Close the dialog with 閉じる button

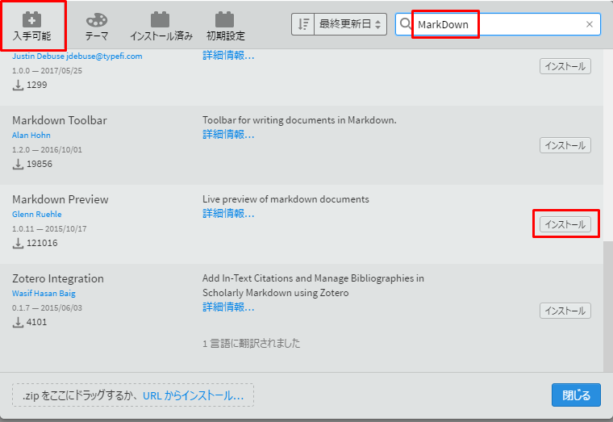click(x=576, y=395)
